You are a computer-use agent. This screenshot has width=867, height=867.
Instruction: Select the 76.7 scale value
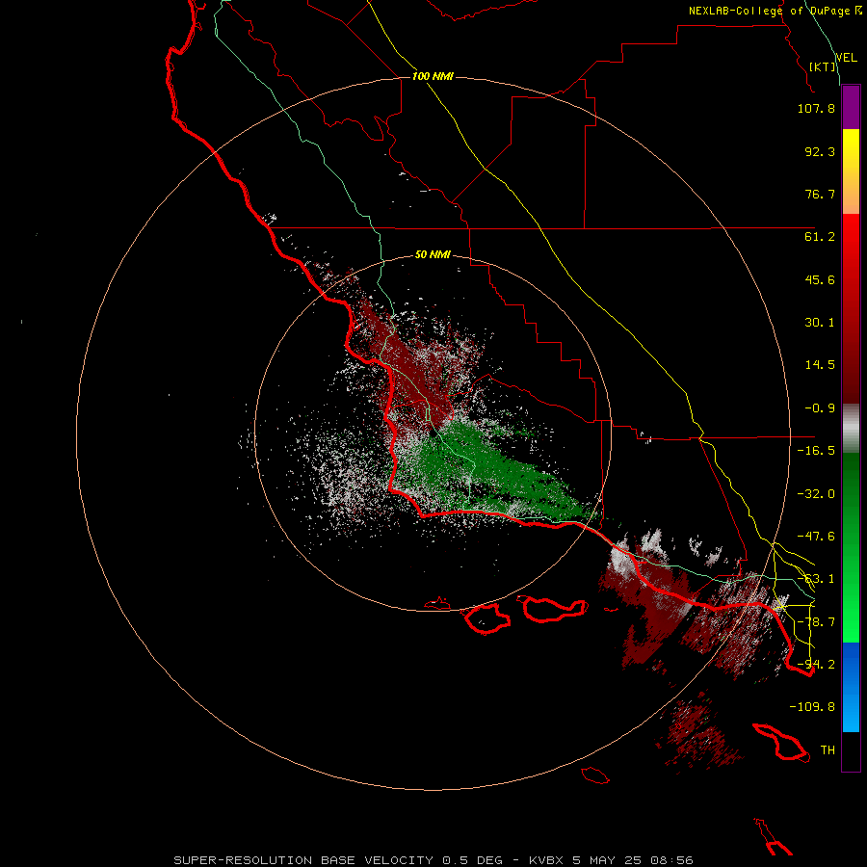click(820, 194)
